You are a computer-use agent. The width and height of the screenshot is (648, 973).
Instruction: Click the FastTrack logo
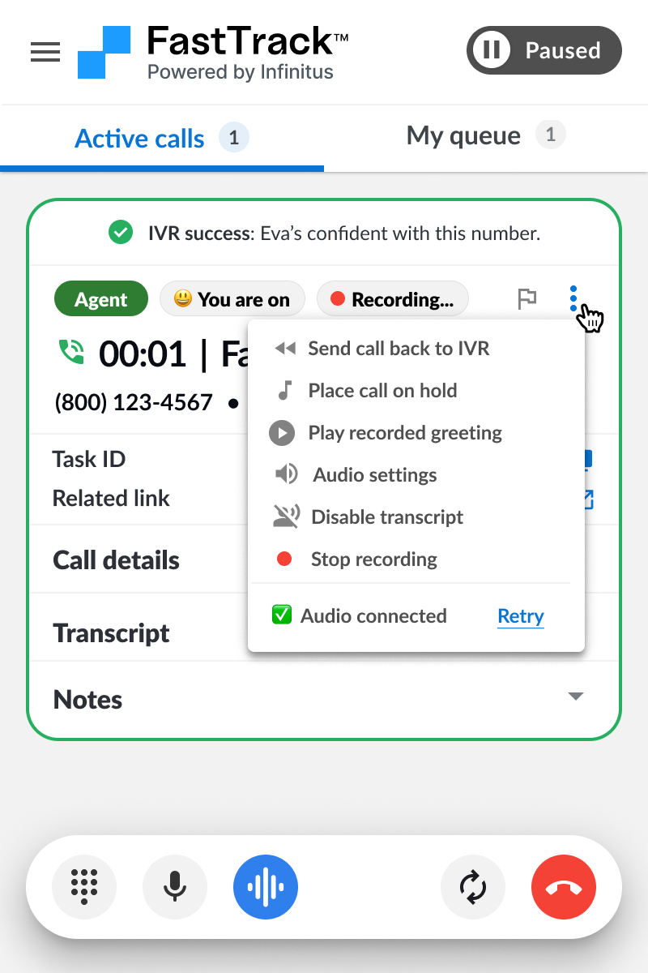point(213,52)
